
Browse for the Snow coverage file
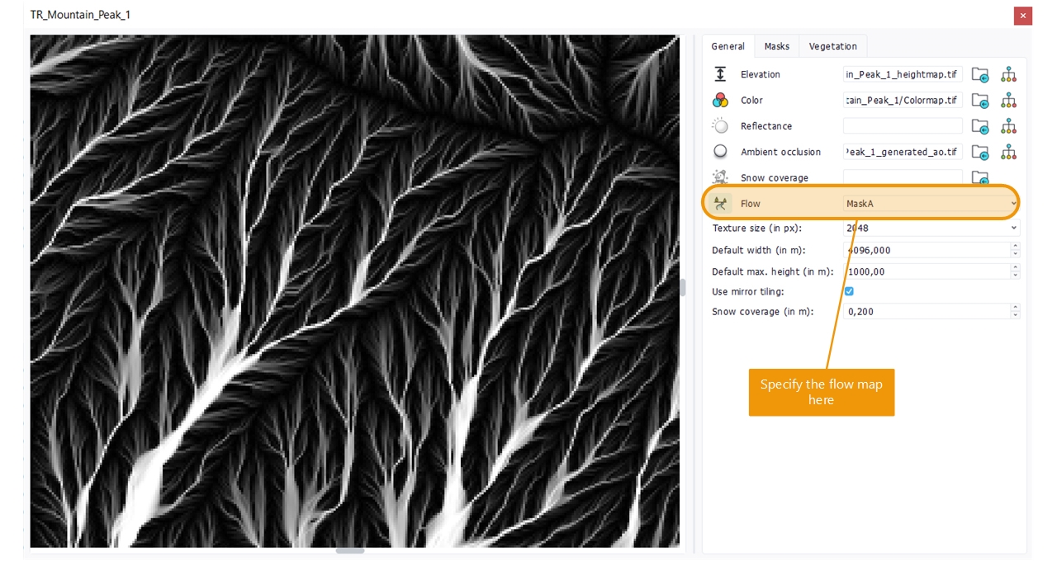point(980,177)
